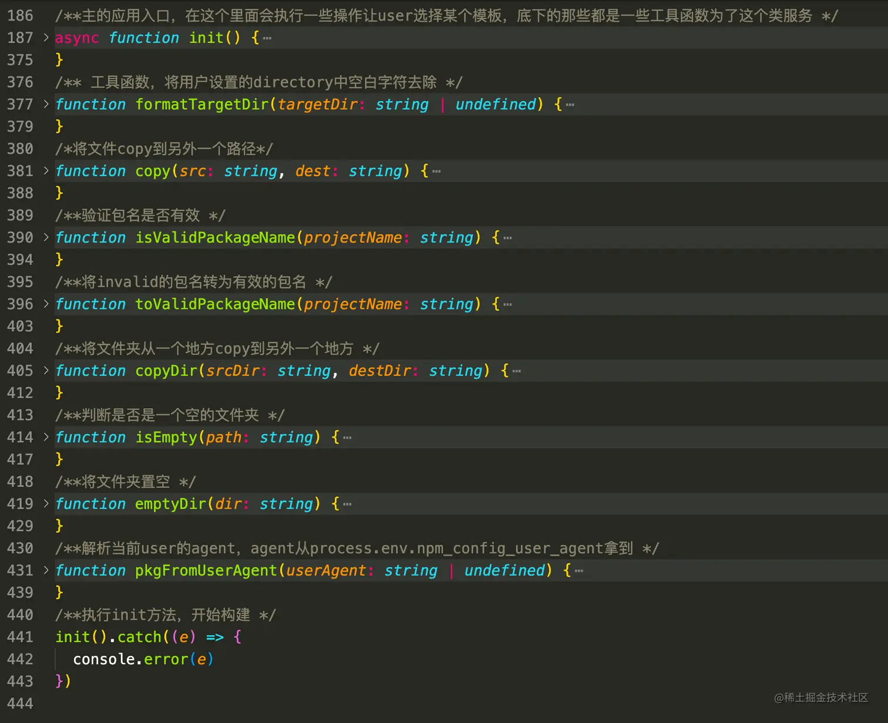Expand the folded init function at line 187
Viewport: 888px width, 723px height.
click(x=46, y=38)
